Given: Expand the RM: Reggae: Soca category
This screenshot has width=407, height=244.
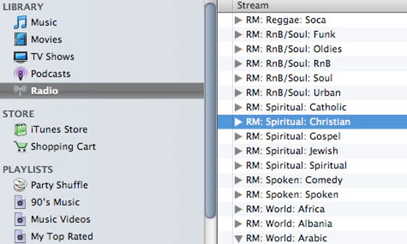Looking at the screenshot, I should tap(238, 20).
